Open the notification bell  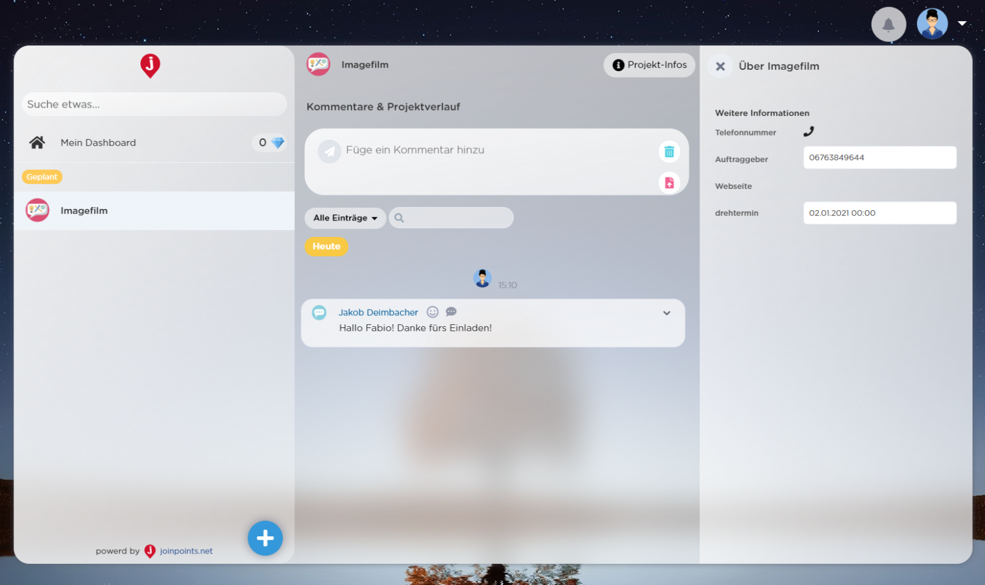pyautogui.click(x=889, y=24)
